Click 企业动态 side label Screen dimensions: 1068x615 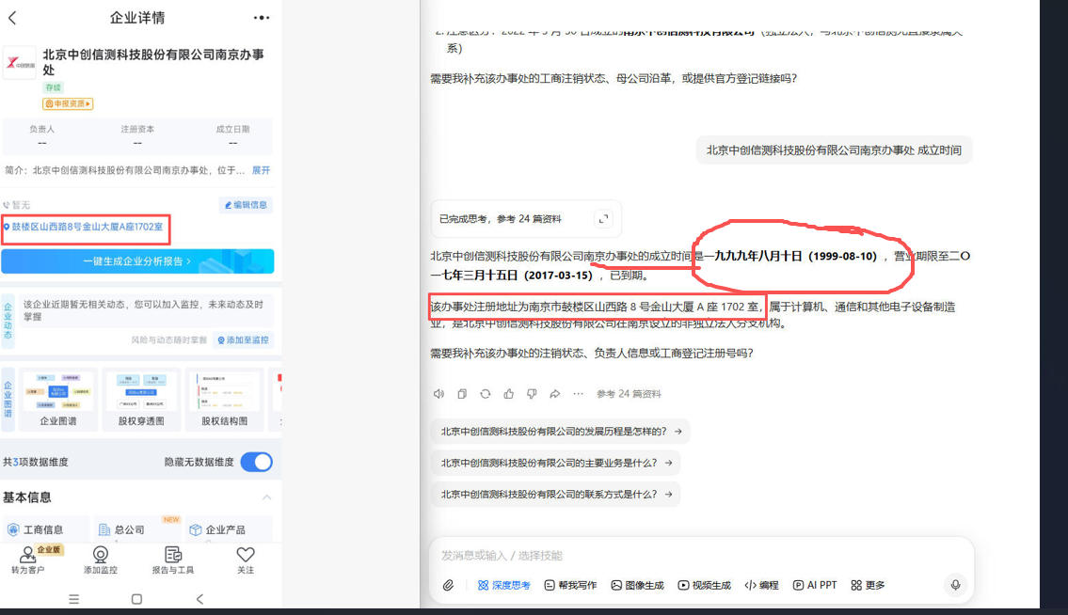click(x=8, y=321)
